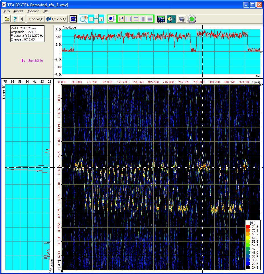Open the info icon in toolbar
264x274 pixels.
click(22, 19)
